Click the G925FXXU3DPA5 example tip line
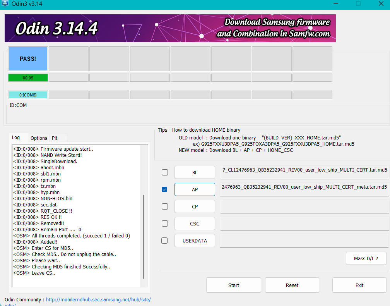The width and height of the screenshot is (390, 306). pyautogui.click(x=273, y=144)
